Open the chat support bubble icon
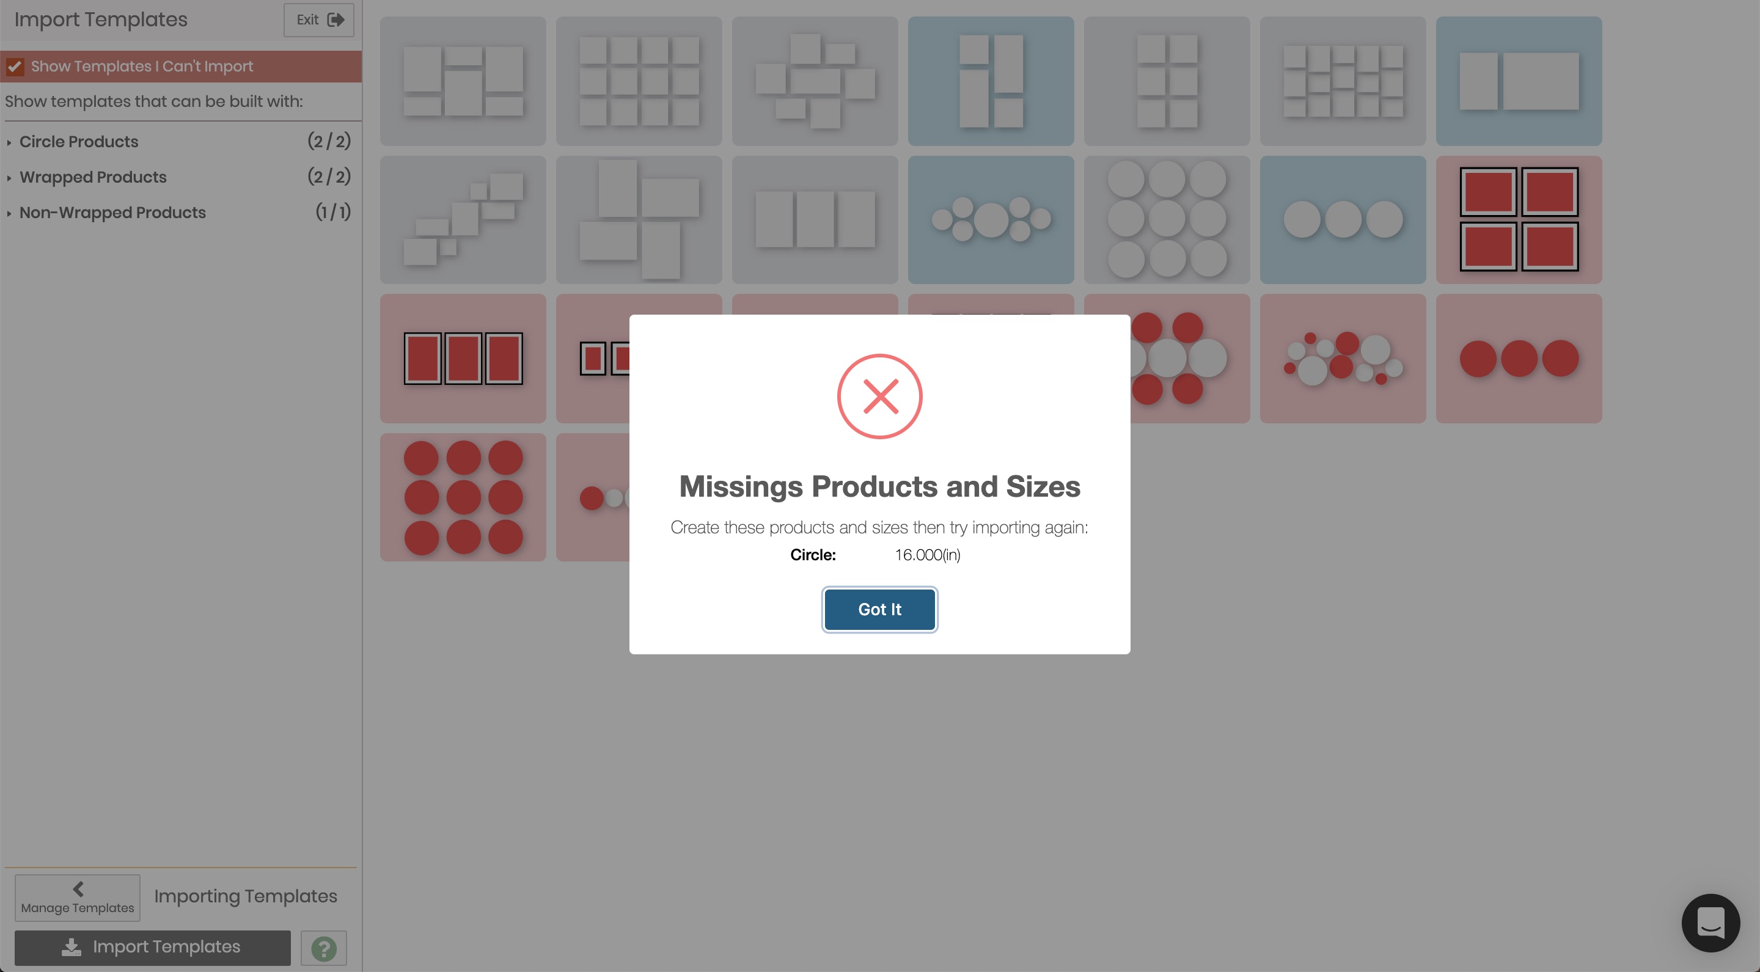This screenshot has width=1760, height=972. point(1710,923)
